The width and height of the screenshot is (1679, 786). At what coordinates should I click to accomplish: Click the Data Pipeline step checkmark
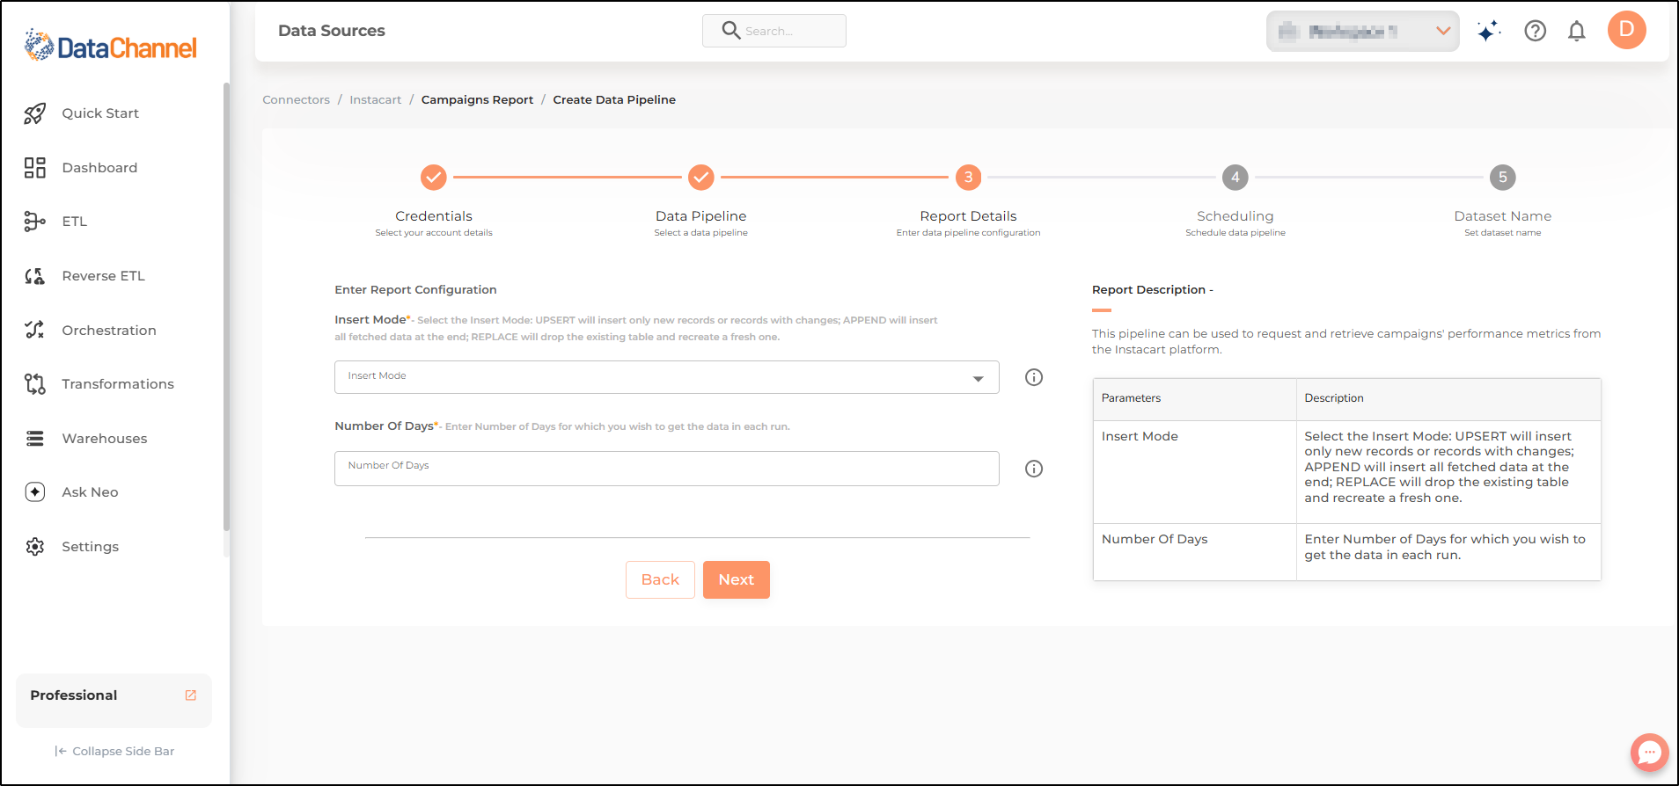(700, 178)
